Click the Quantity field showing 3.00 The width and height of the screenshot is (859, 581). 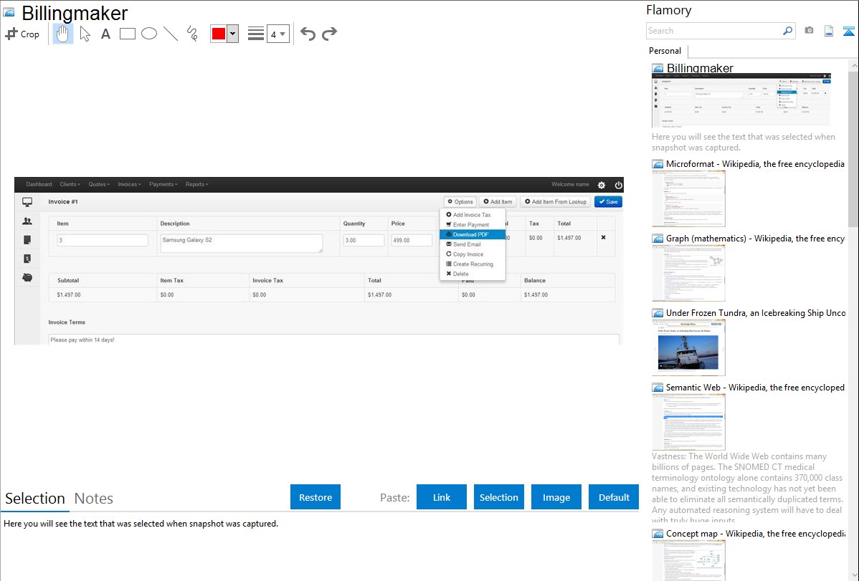[364, 240]
